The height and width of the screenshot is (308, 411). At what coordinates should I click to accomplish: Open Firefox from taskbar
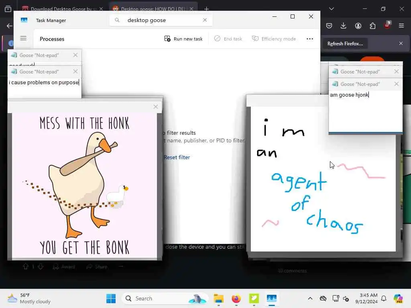(x=236, y=298)
